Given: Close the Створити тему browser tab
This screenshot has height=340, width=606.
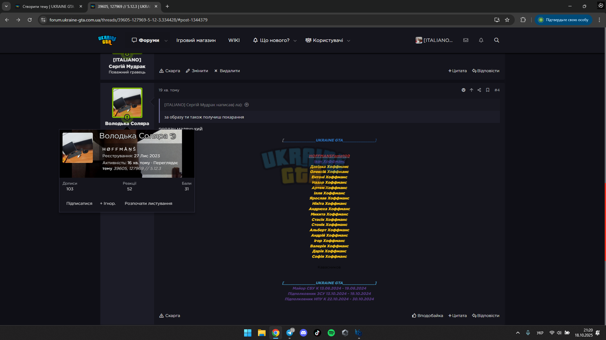Looking at the screenshot, I should (81, 6).
